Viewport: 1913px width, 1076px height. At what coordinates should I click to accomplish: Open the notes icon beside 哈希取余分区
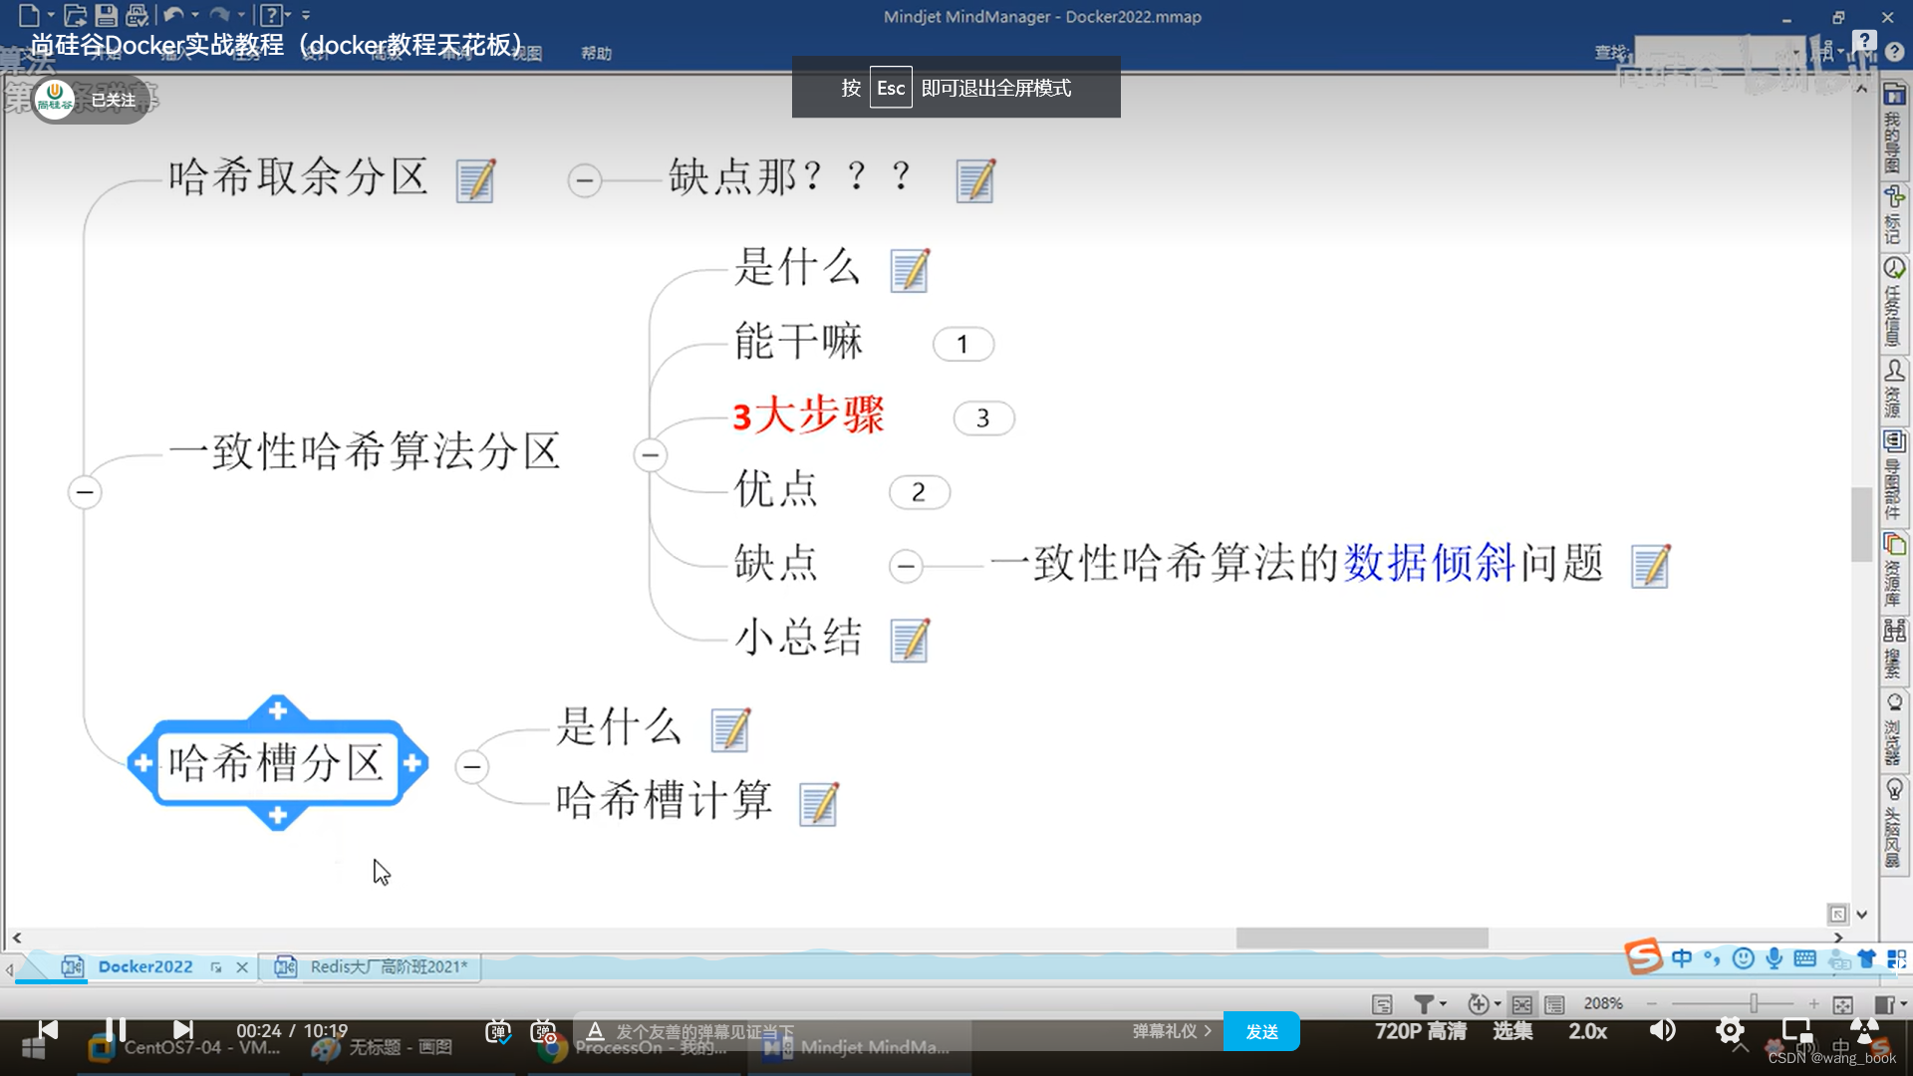point(476,180)
